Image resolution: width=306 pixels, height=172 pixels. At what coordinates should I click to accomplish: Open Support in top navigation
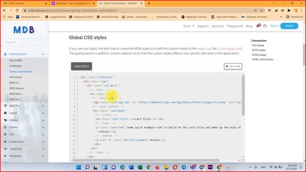tap(203, 26)
